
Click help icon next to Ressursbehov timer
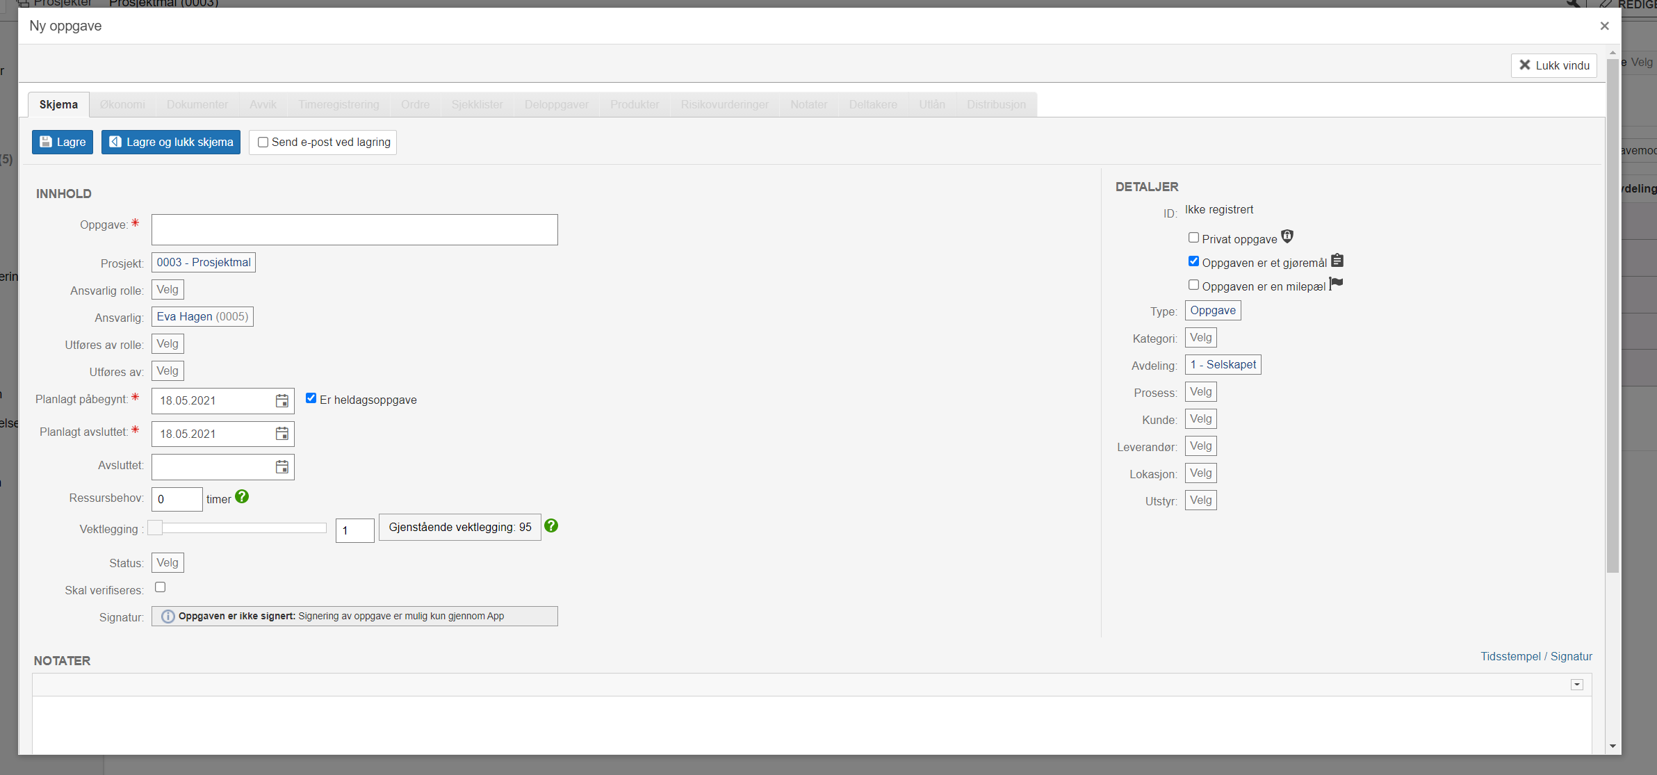pyautogui.click(x=242, y=497)
